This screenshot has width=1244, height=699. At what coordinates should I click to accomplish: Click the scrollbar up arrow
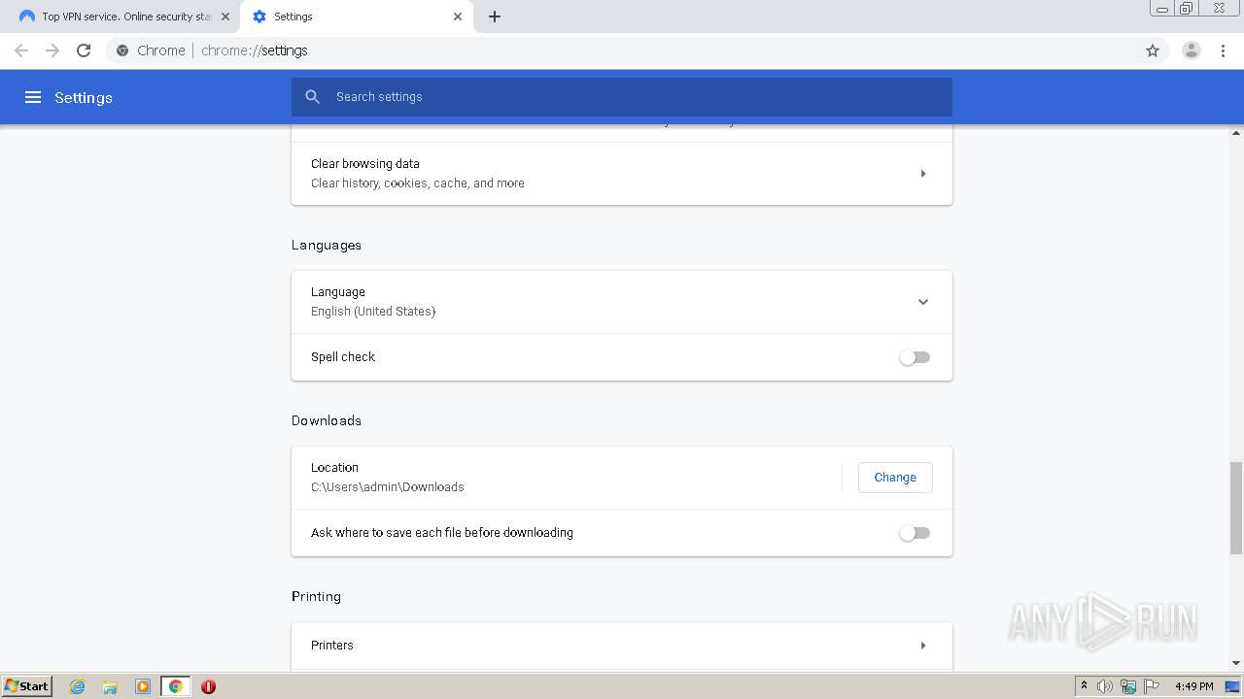(1236, 132)
